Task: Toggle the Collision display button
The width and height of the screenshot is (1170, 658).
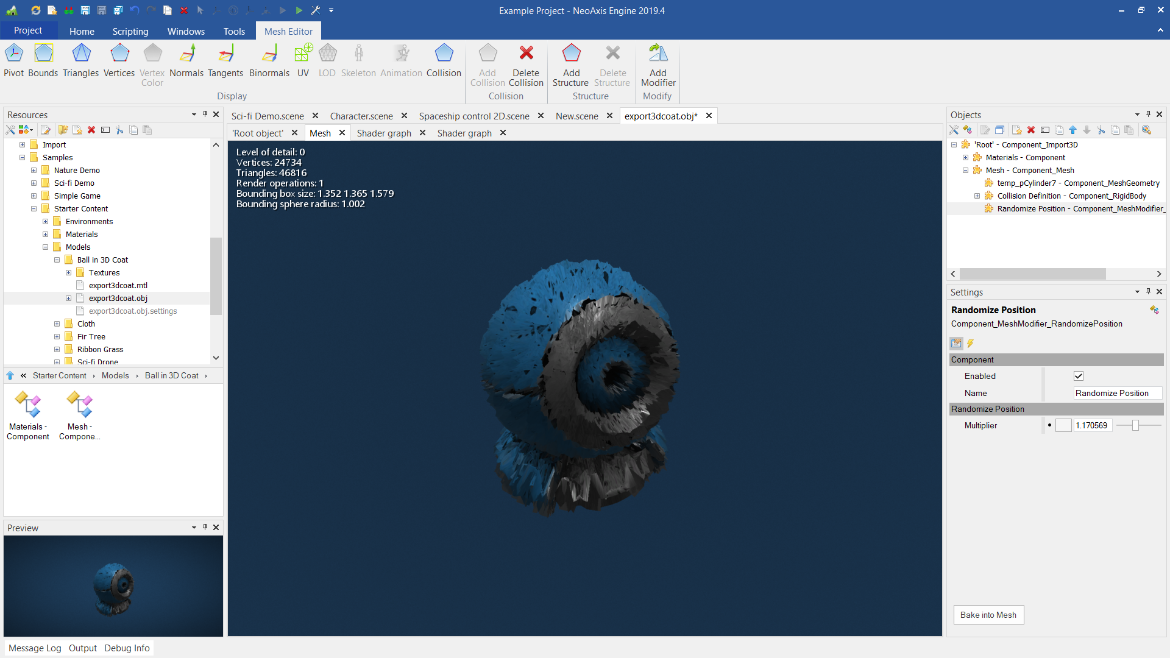Action: click(x=444, y=54)
